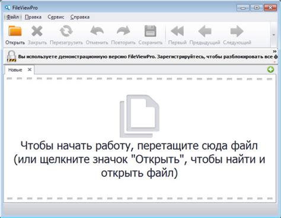This screenshot has height=218, width=281.
Task: Close the Новые tab
Action: click(30, 69)
